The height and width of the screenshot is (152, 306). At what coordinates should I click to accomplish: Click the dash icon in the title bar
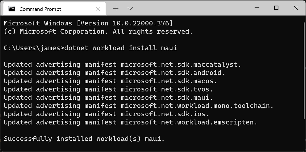[x=256, y=8]
